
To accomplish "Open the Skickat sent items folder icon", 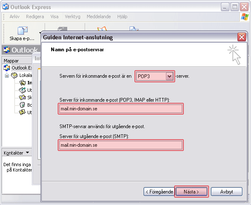I will [x=22, y=98].
